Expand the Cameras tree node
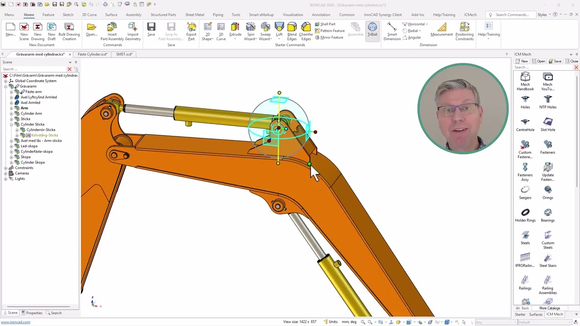Image resolution: width=580 pixels, height=326 pixels. (5, 173)
